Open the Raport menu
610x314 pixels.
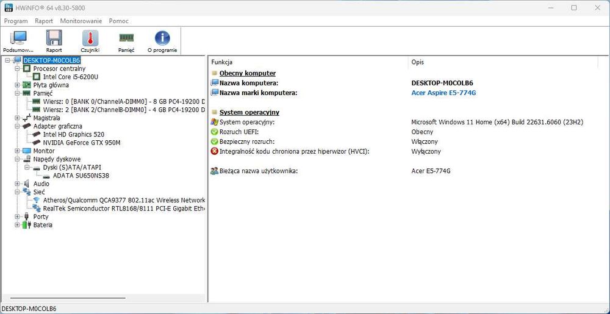pos(43,21)
